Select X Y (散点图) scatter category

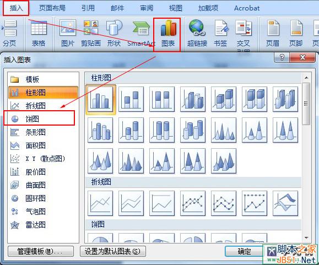click(43, 159)
